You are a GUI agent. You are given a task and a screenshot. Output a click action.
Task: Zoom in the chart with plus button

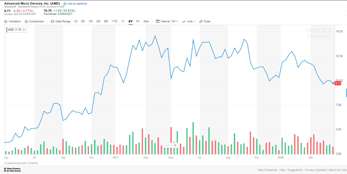[x=175, y=145]
